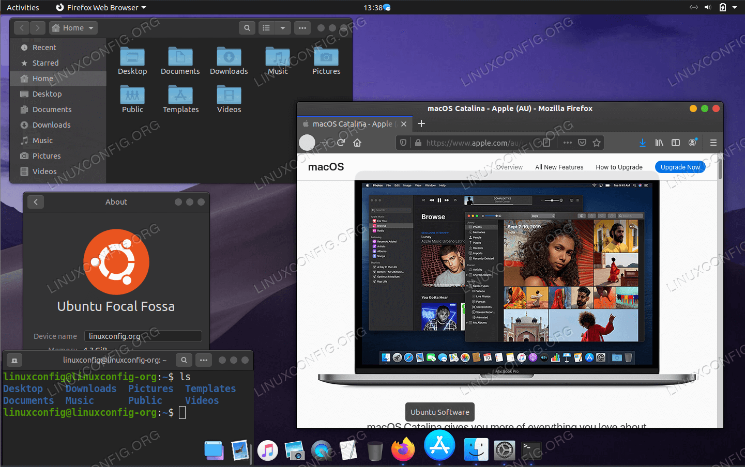Toggle Firefox reader view icon
The width and height of the screenshot is (745, 467).
click(x=546, y=143)
